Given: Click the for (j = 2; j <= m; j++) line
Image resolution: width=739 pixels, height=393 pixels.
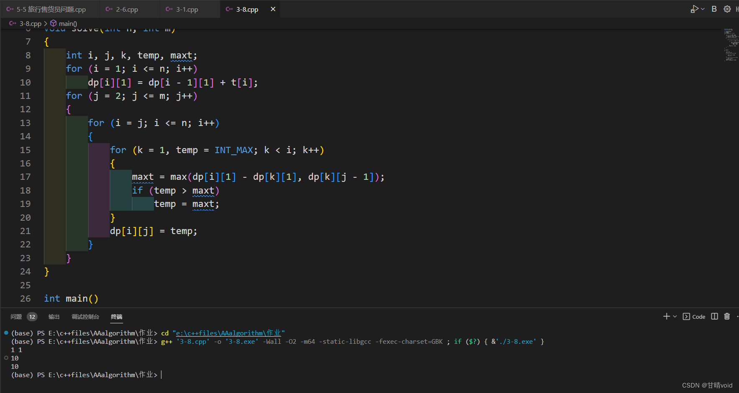Looking at the screenshot, I should click(131, 96).
